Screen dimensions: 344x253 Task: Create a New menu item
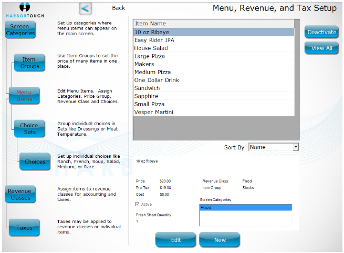click(x=220, y=240)
